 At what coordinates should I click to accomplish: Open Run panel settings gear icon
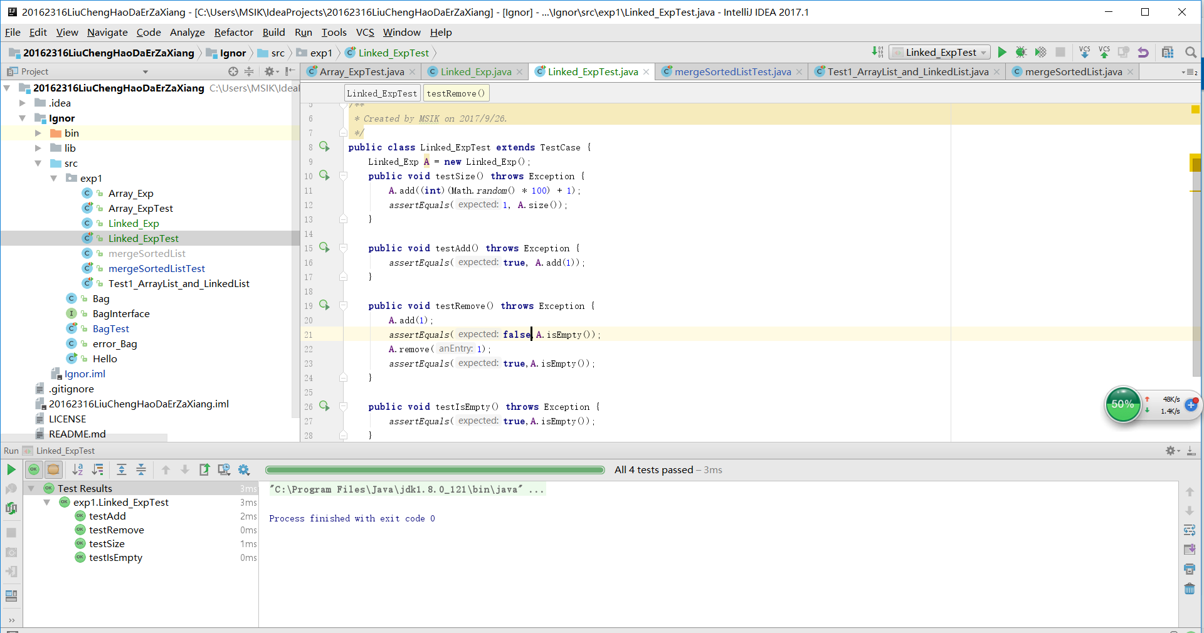(1171, 451)
